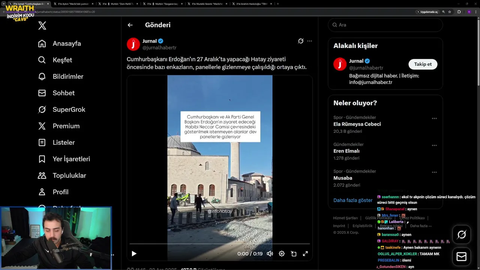Open Topluluklar communities

coord(62,175)
